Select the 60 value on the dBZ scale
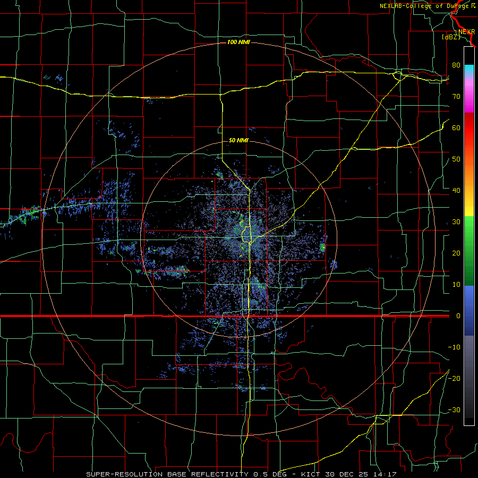Image resolution: width=478 pixels, height=478 pixels. (456, 128)
